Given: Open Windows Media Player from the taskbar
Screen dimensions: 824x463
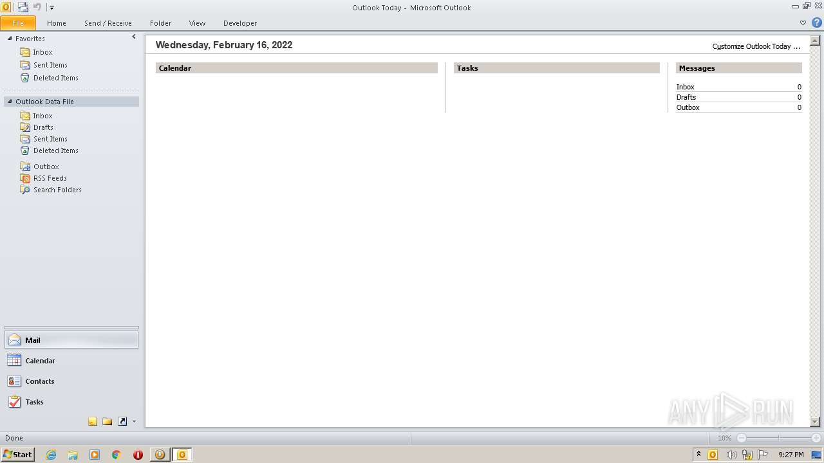Looking at the screenshot, I should pyautogui.click(x=95, y=455).
